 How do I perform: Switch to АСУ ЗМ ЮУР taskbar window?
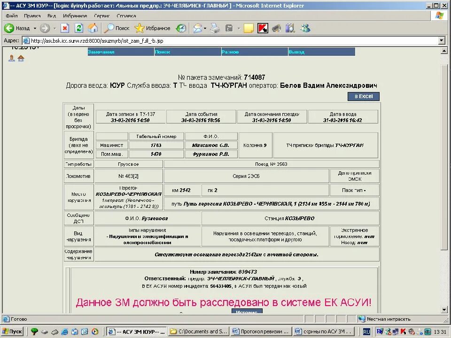(137, 331)
